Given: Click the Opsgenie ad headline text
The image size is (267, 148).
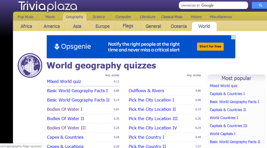Looking at the screenshot, I should click(x=144, y=47).
